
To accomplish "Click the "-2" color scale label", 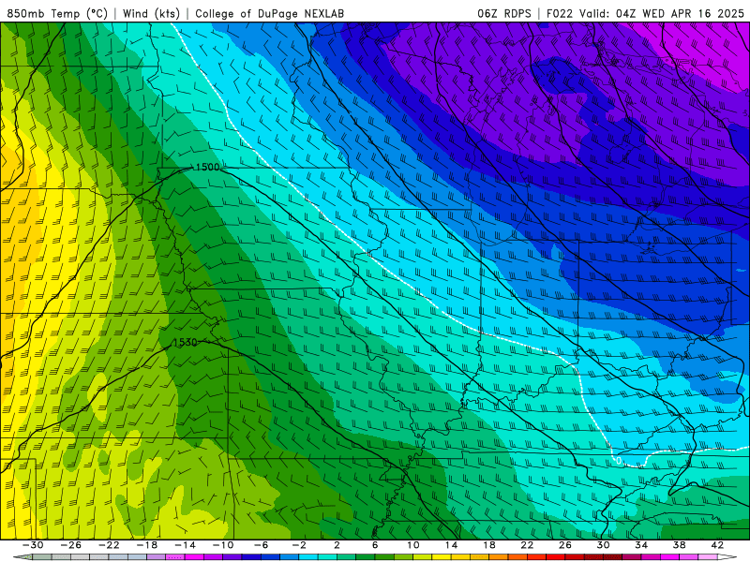I will pyautogui.click(x=299, y=545).
